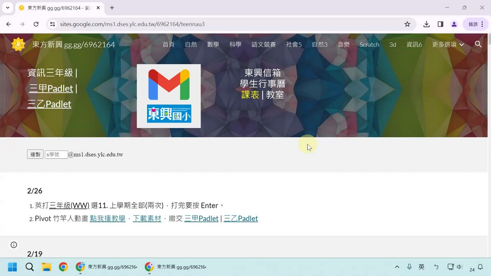This screenshot has height=276, width=491.
Task: Click the 東方新興 gg.gg/6962164 site title
Action: [74, 44]
